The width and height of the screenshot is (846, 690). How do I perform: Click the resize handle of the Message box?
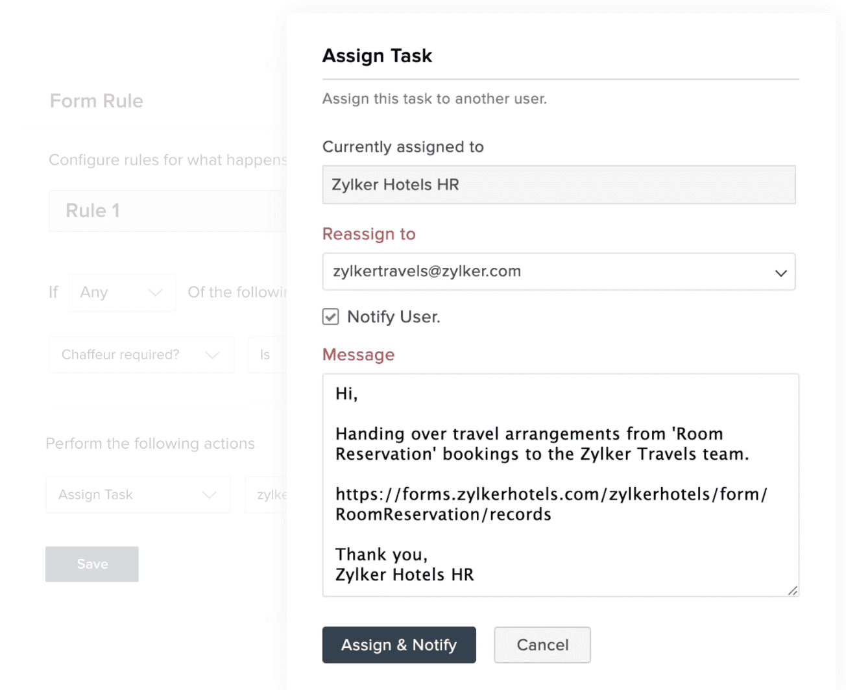792,590
